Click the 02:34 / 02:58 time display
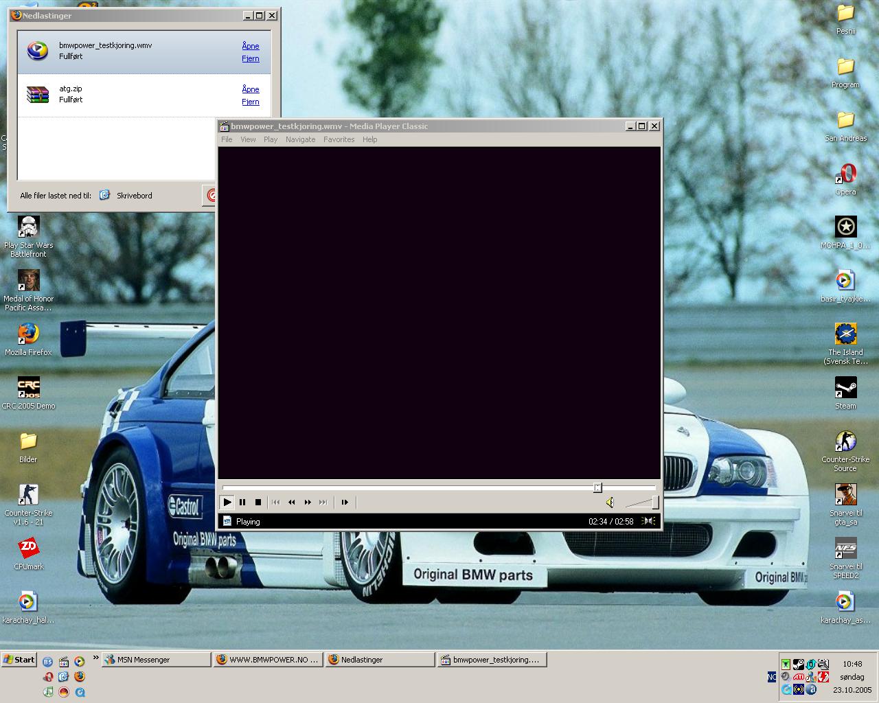This screenshot has height=703, width=879. point(610,522)
